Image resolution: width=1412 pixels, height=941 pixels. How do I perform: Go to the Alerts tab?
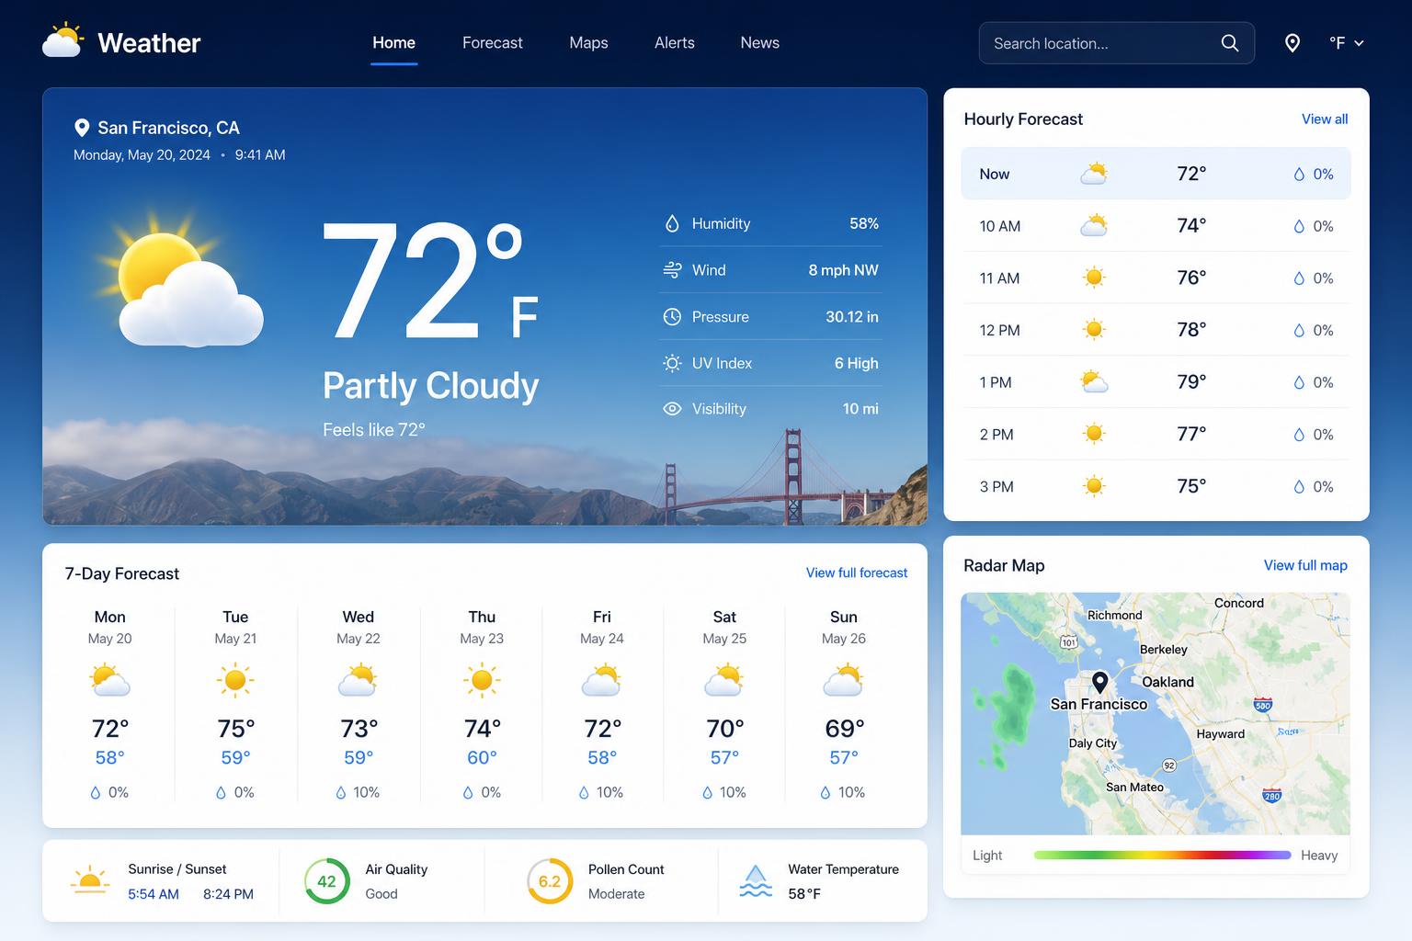point(674,43)
